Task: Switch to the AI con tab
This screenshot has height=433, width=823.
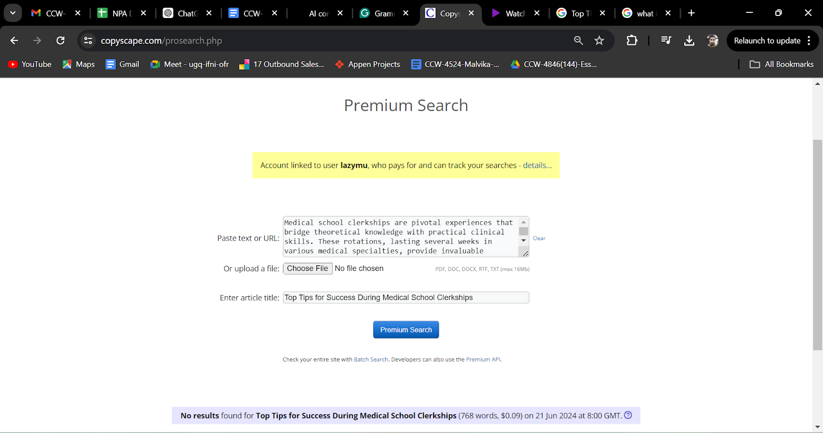Action: tap(318, 13)
